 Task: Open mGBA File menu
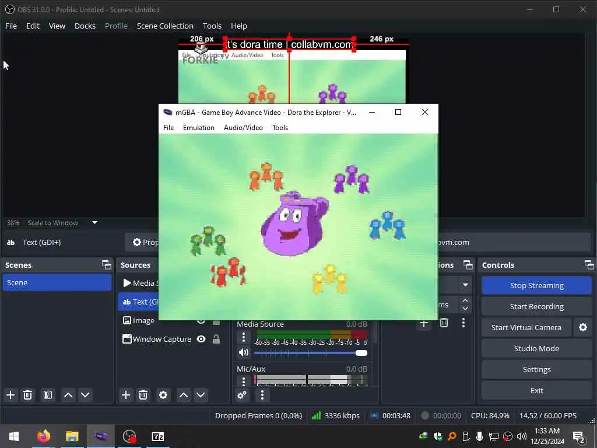point(168,128)
